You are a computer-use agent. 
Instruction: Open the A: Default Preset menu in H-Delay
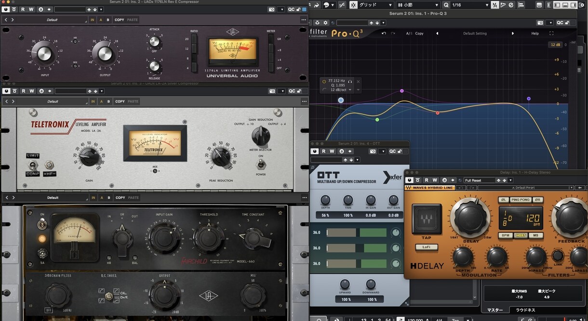coord(525,187)
